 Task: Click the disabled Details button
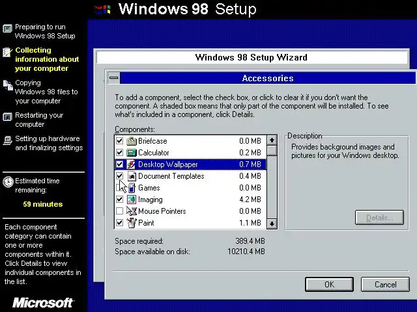379,218
